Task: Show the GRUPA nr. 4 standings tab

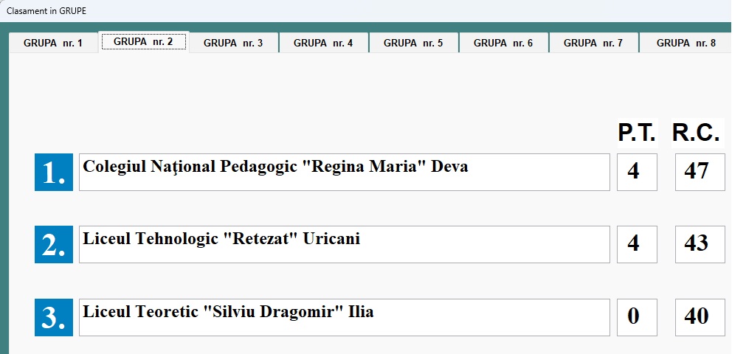Action: coord(323,43)
